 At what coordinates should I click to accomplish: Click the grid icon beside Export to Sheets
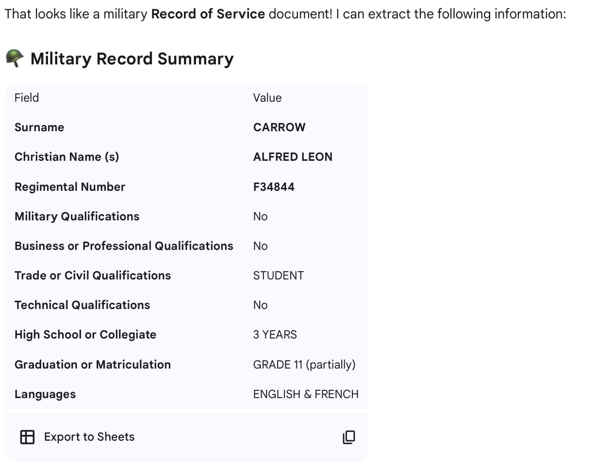click(x=27, y=437)
